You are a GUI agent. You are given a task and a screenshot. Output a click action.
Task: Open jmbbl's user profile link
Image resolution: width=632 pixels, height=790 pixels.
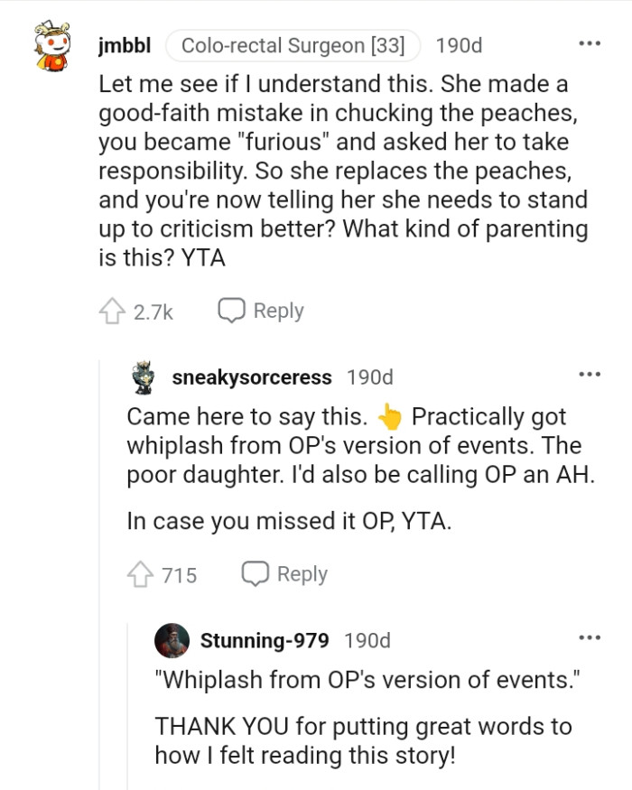coord(123,44)
